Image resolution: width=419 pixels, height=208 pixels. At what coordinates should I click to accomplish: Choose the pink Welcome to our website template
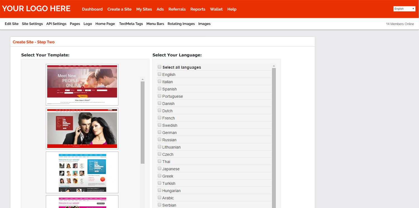(x=82, y=202)
